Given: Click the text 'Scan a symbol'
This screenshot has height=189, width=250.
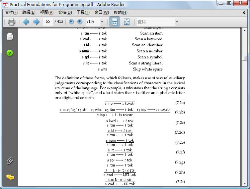Looking at the screenshot, I should pyautogui.click(x=150, y=57).
